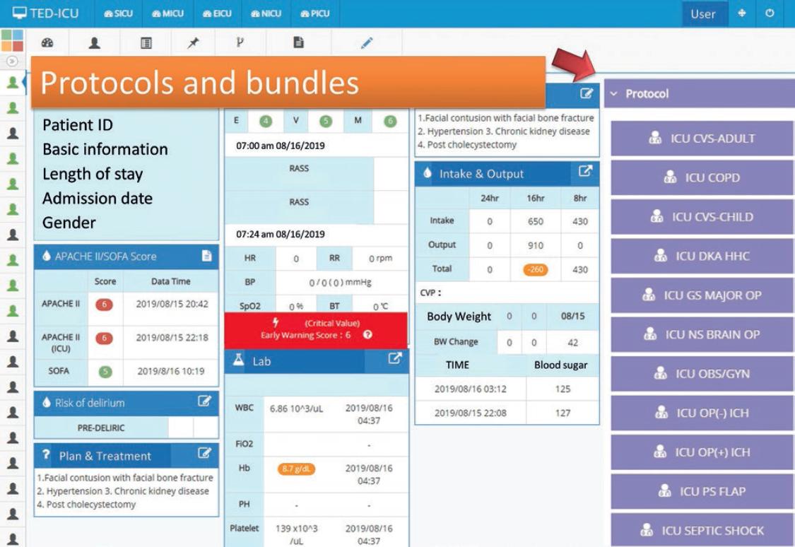Click the User account button
Viewport: 795px width, 547px height.
click(702, 14)
